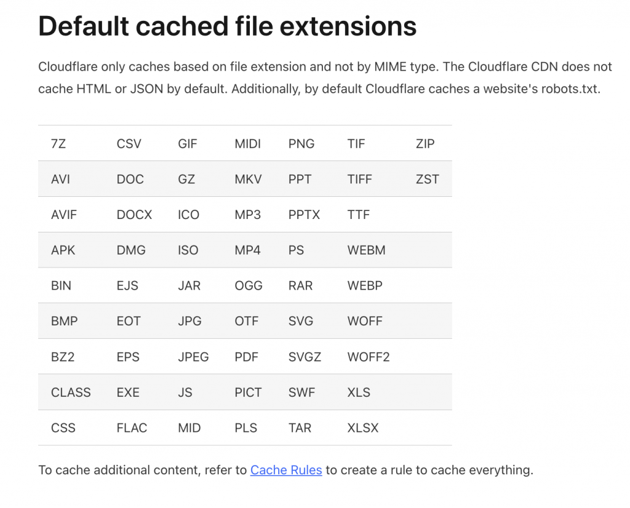Click the ZIP cell in the table
This screenshot has width=630, height=508.
pyautogui.click(x=425, y=144)
